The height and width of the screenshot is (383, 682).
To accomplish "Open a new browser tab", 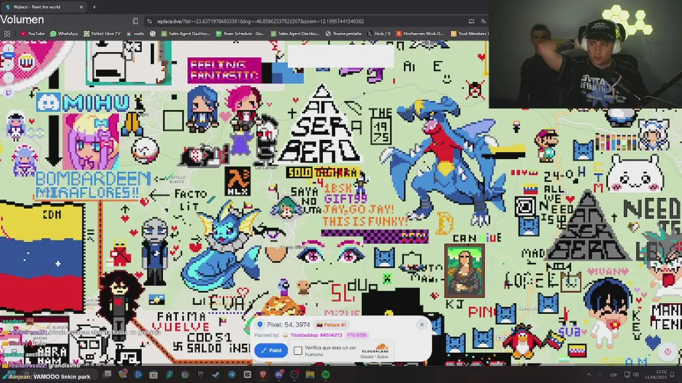I will pyautogui.click(x=94, y=7).
